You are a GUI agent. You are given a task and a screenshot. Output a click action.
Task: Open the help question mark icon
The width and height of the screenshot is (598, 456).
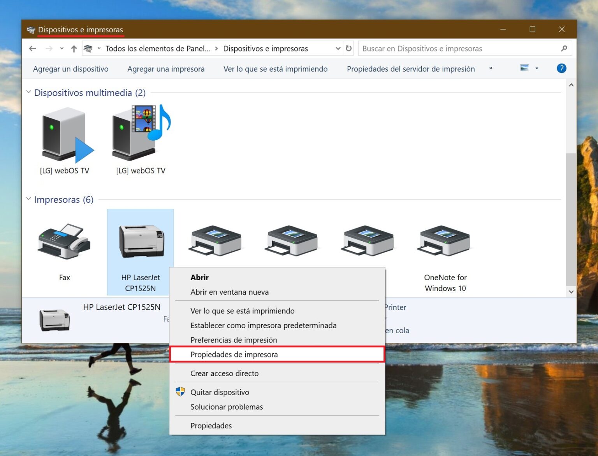[x=561, y=68]
